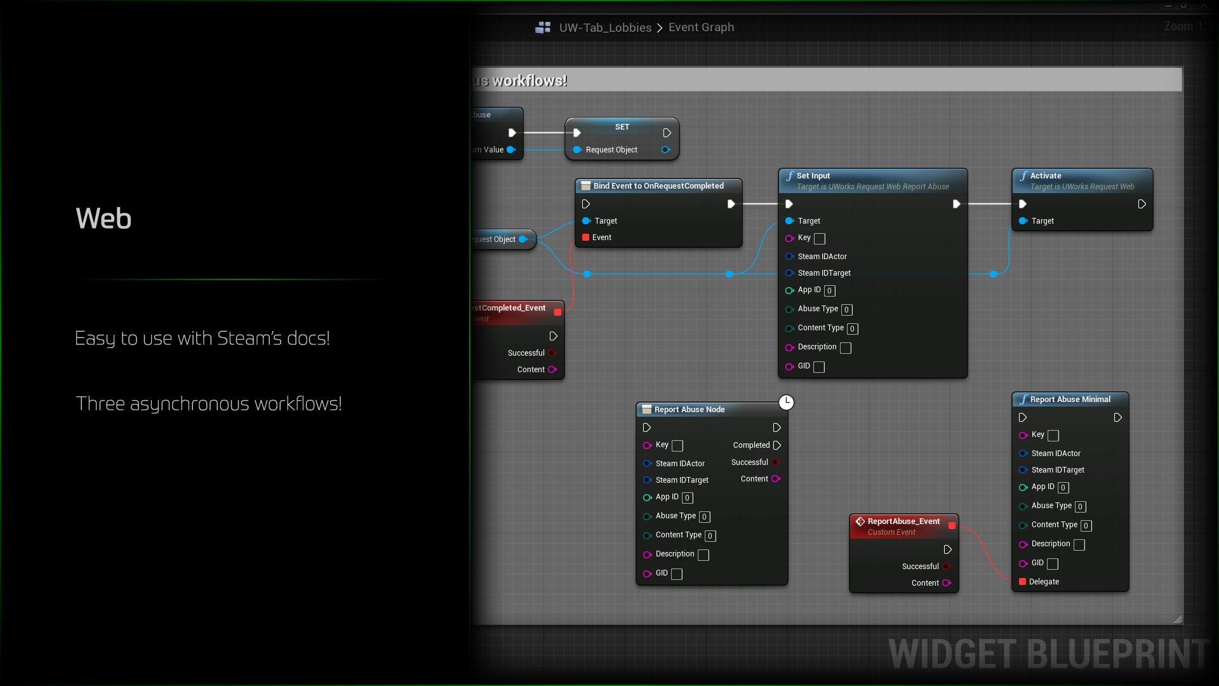Click the App ID value field on Set Input
Screen dimensions: 1219x686
tap(829, 290)
